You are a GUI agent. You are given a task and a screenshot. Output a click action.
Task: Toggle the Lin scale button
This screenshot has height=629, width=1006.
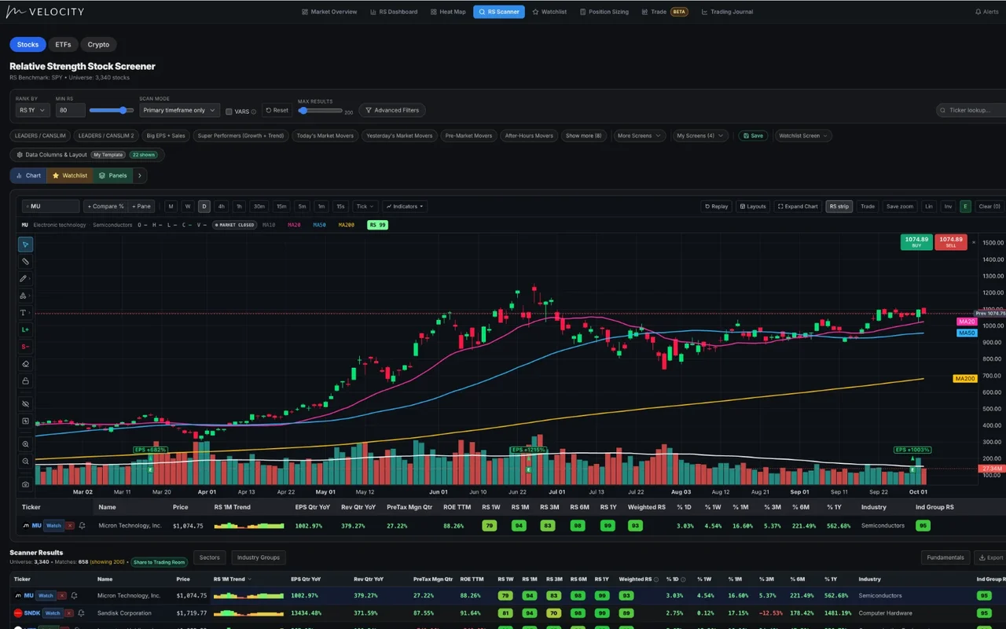click(x=929, y=206)
